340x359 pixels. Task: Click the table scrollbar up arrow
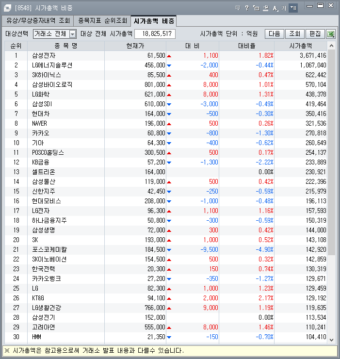point(331,46)
